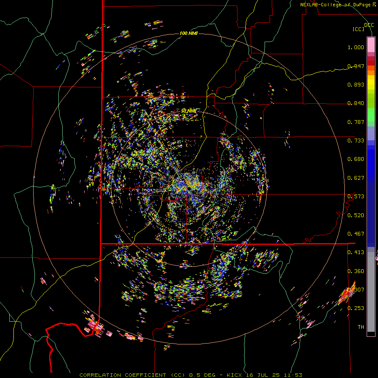Click the 0.253 scale value
The height and width of the screenshot is (378, 378).
click(x=356, y=308)
